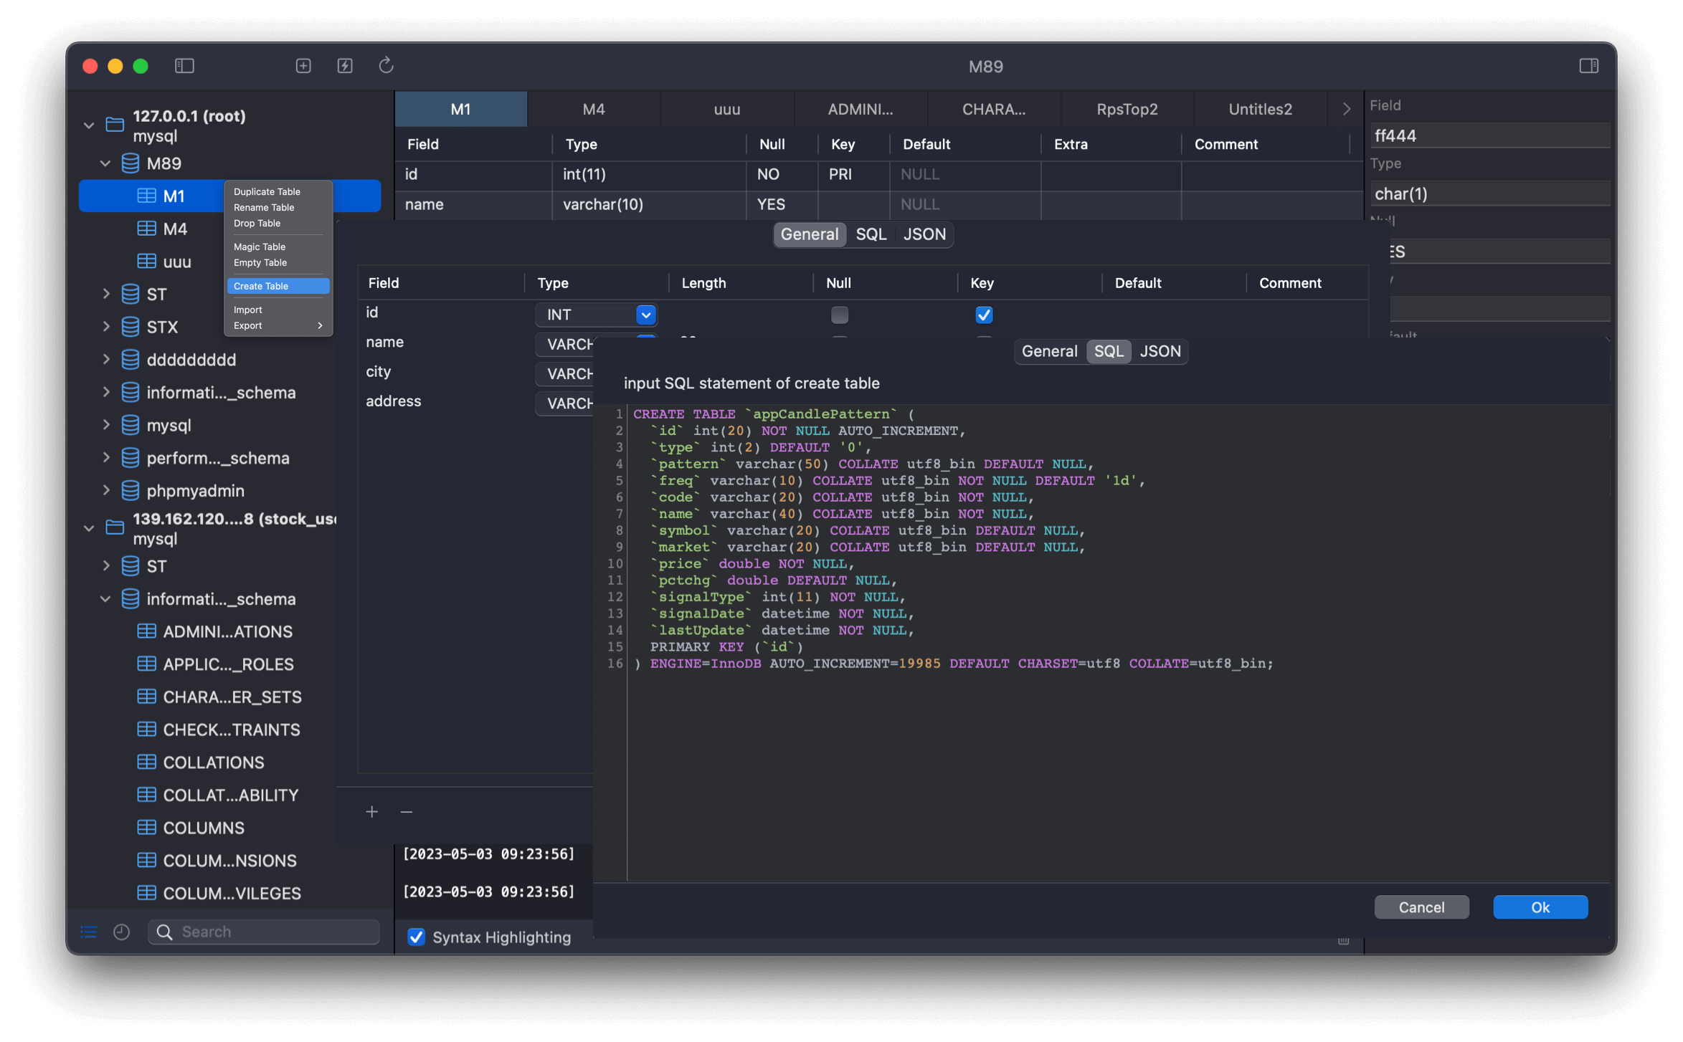Click the Type input containing char(1)

[x=1489, y=193]
